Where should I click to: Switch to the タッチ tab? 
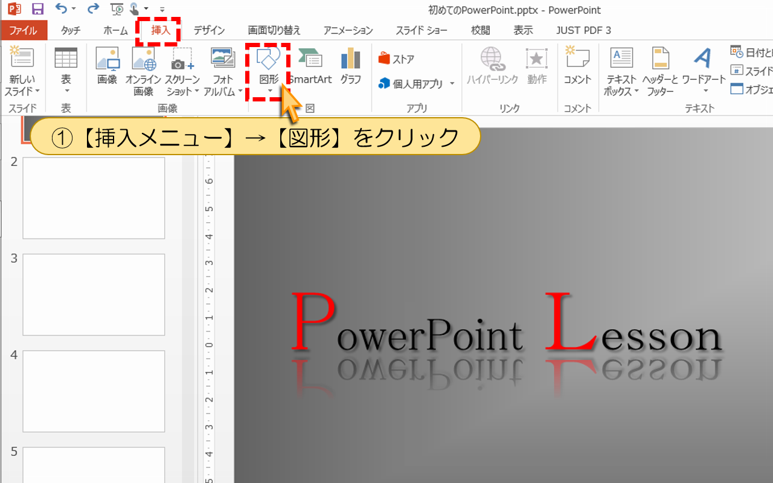pyautogui.click(x=70, y=30)
